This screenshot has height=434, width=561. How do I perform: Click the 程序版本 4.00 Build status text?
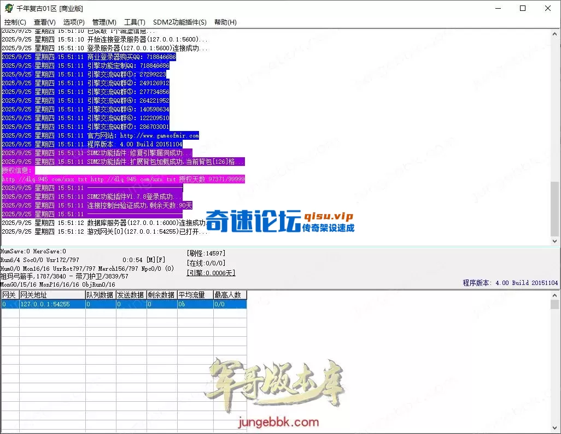[x=510, y=283]
